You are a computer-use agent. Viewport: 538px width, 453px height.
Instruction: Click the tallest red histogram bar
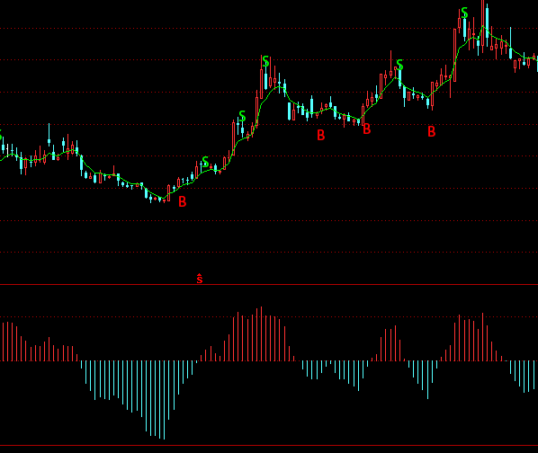pyautogui.click(x=261, y=333)
